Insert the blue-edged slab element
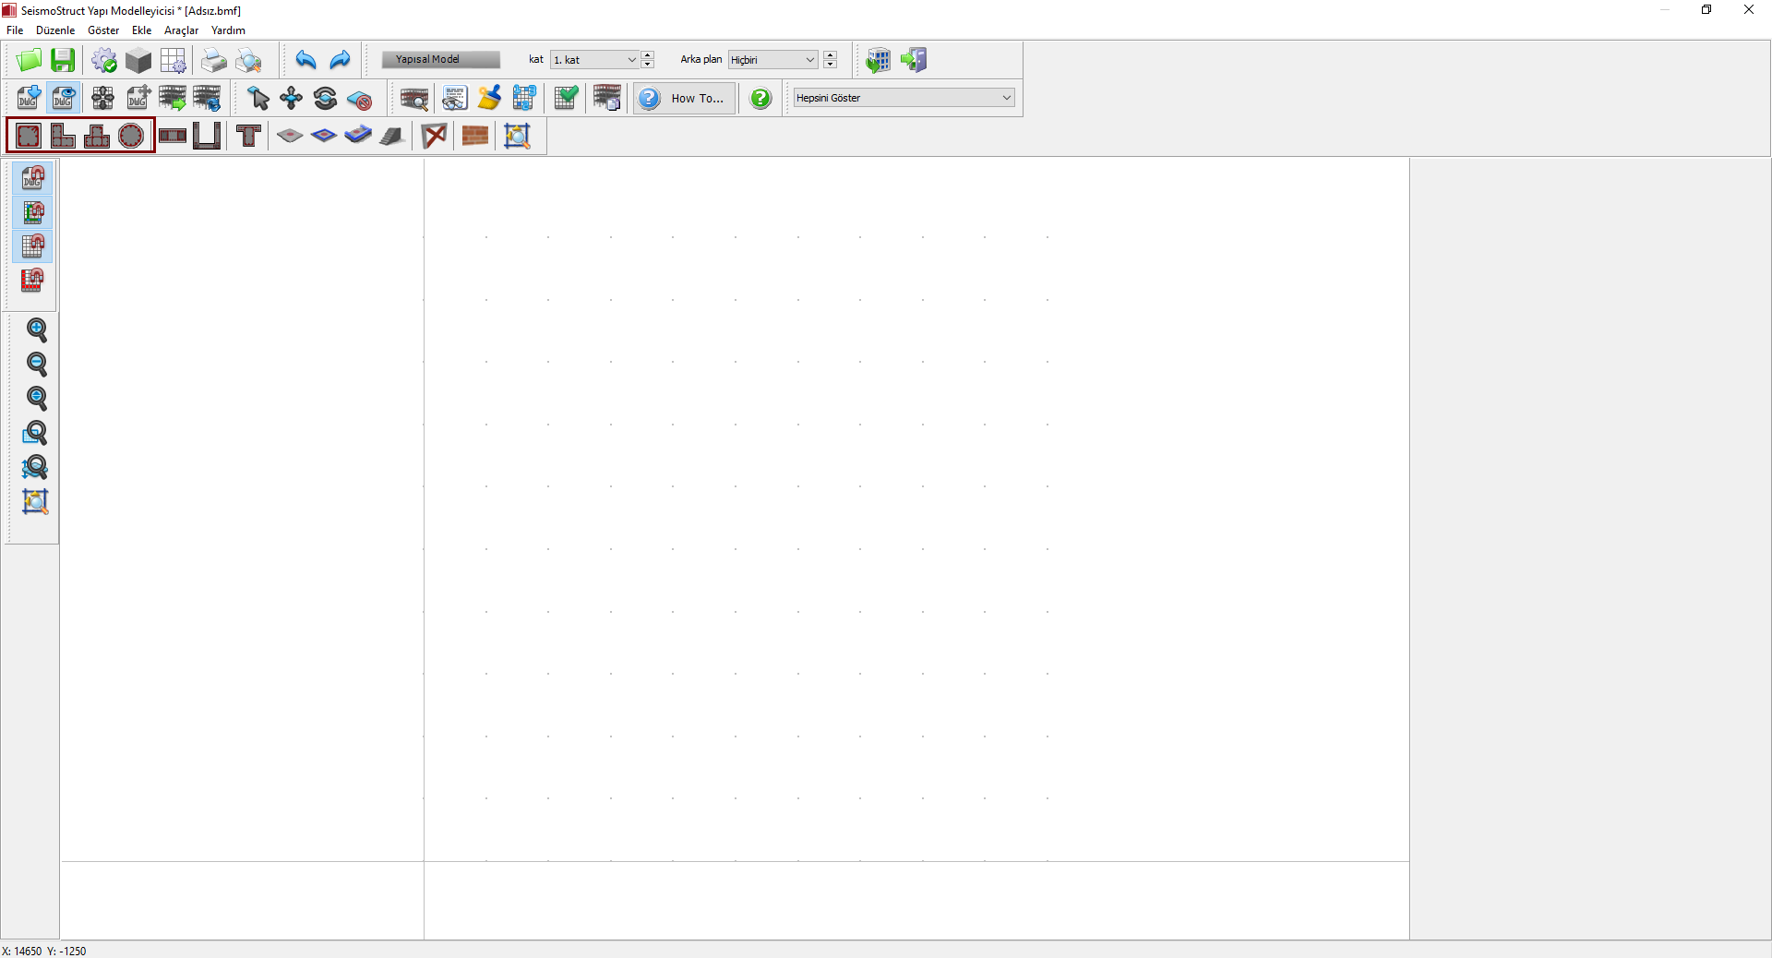1772x958 pixels. (324, 136)
